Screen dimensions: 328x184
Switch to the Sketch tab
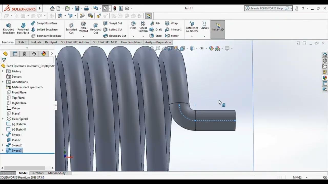pos(22,42)
